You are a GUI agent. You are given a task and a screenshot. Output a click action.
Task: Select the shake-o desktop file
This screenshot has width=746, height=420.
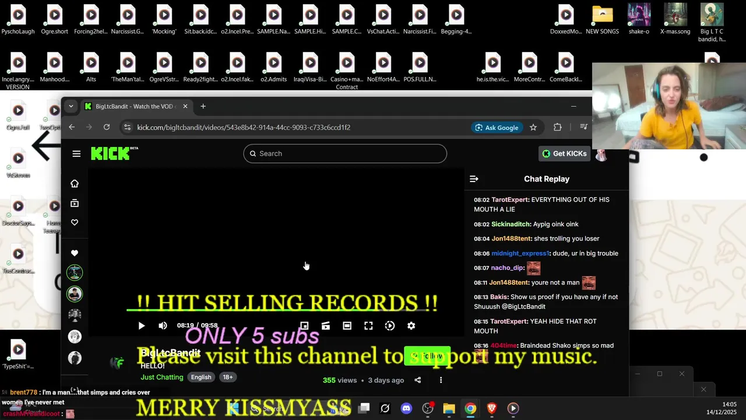pos(639,19)
